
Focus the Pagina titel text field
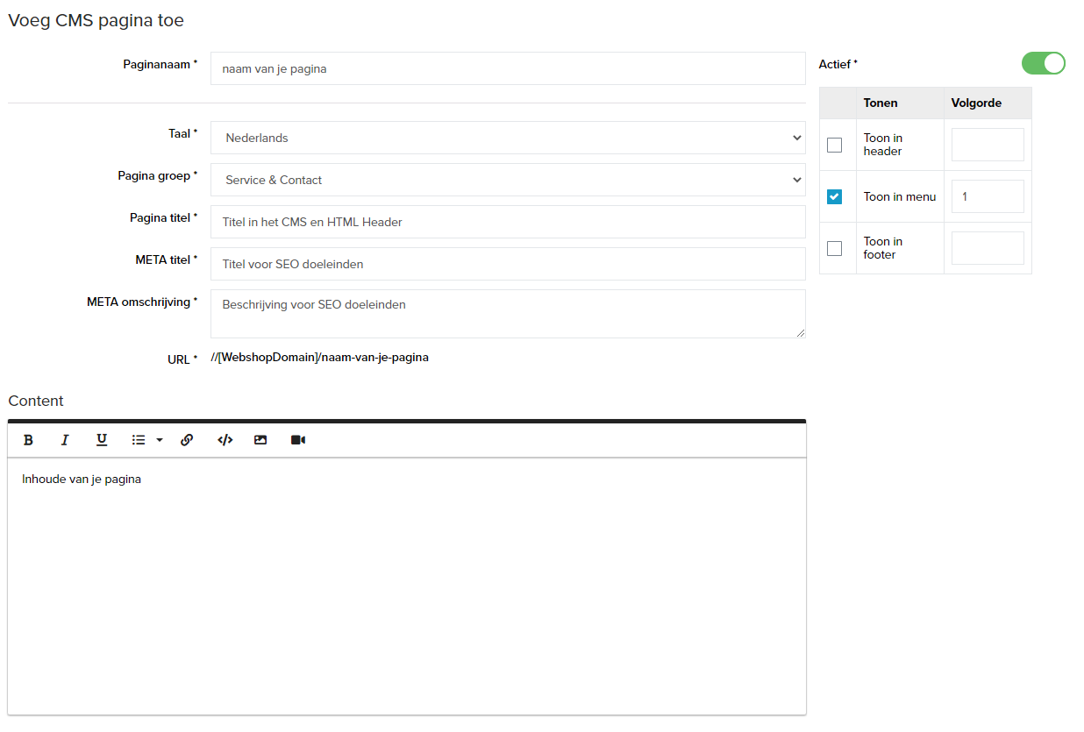click(507, 222)
